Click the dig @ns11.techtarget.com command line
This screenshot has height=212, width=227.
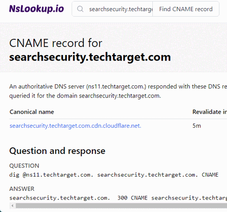point(114,175)
